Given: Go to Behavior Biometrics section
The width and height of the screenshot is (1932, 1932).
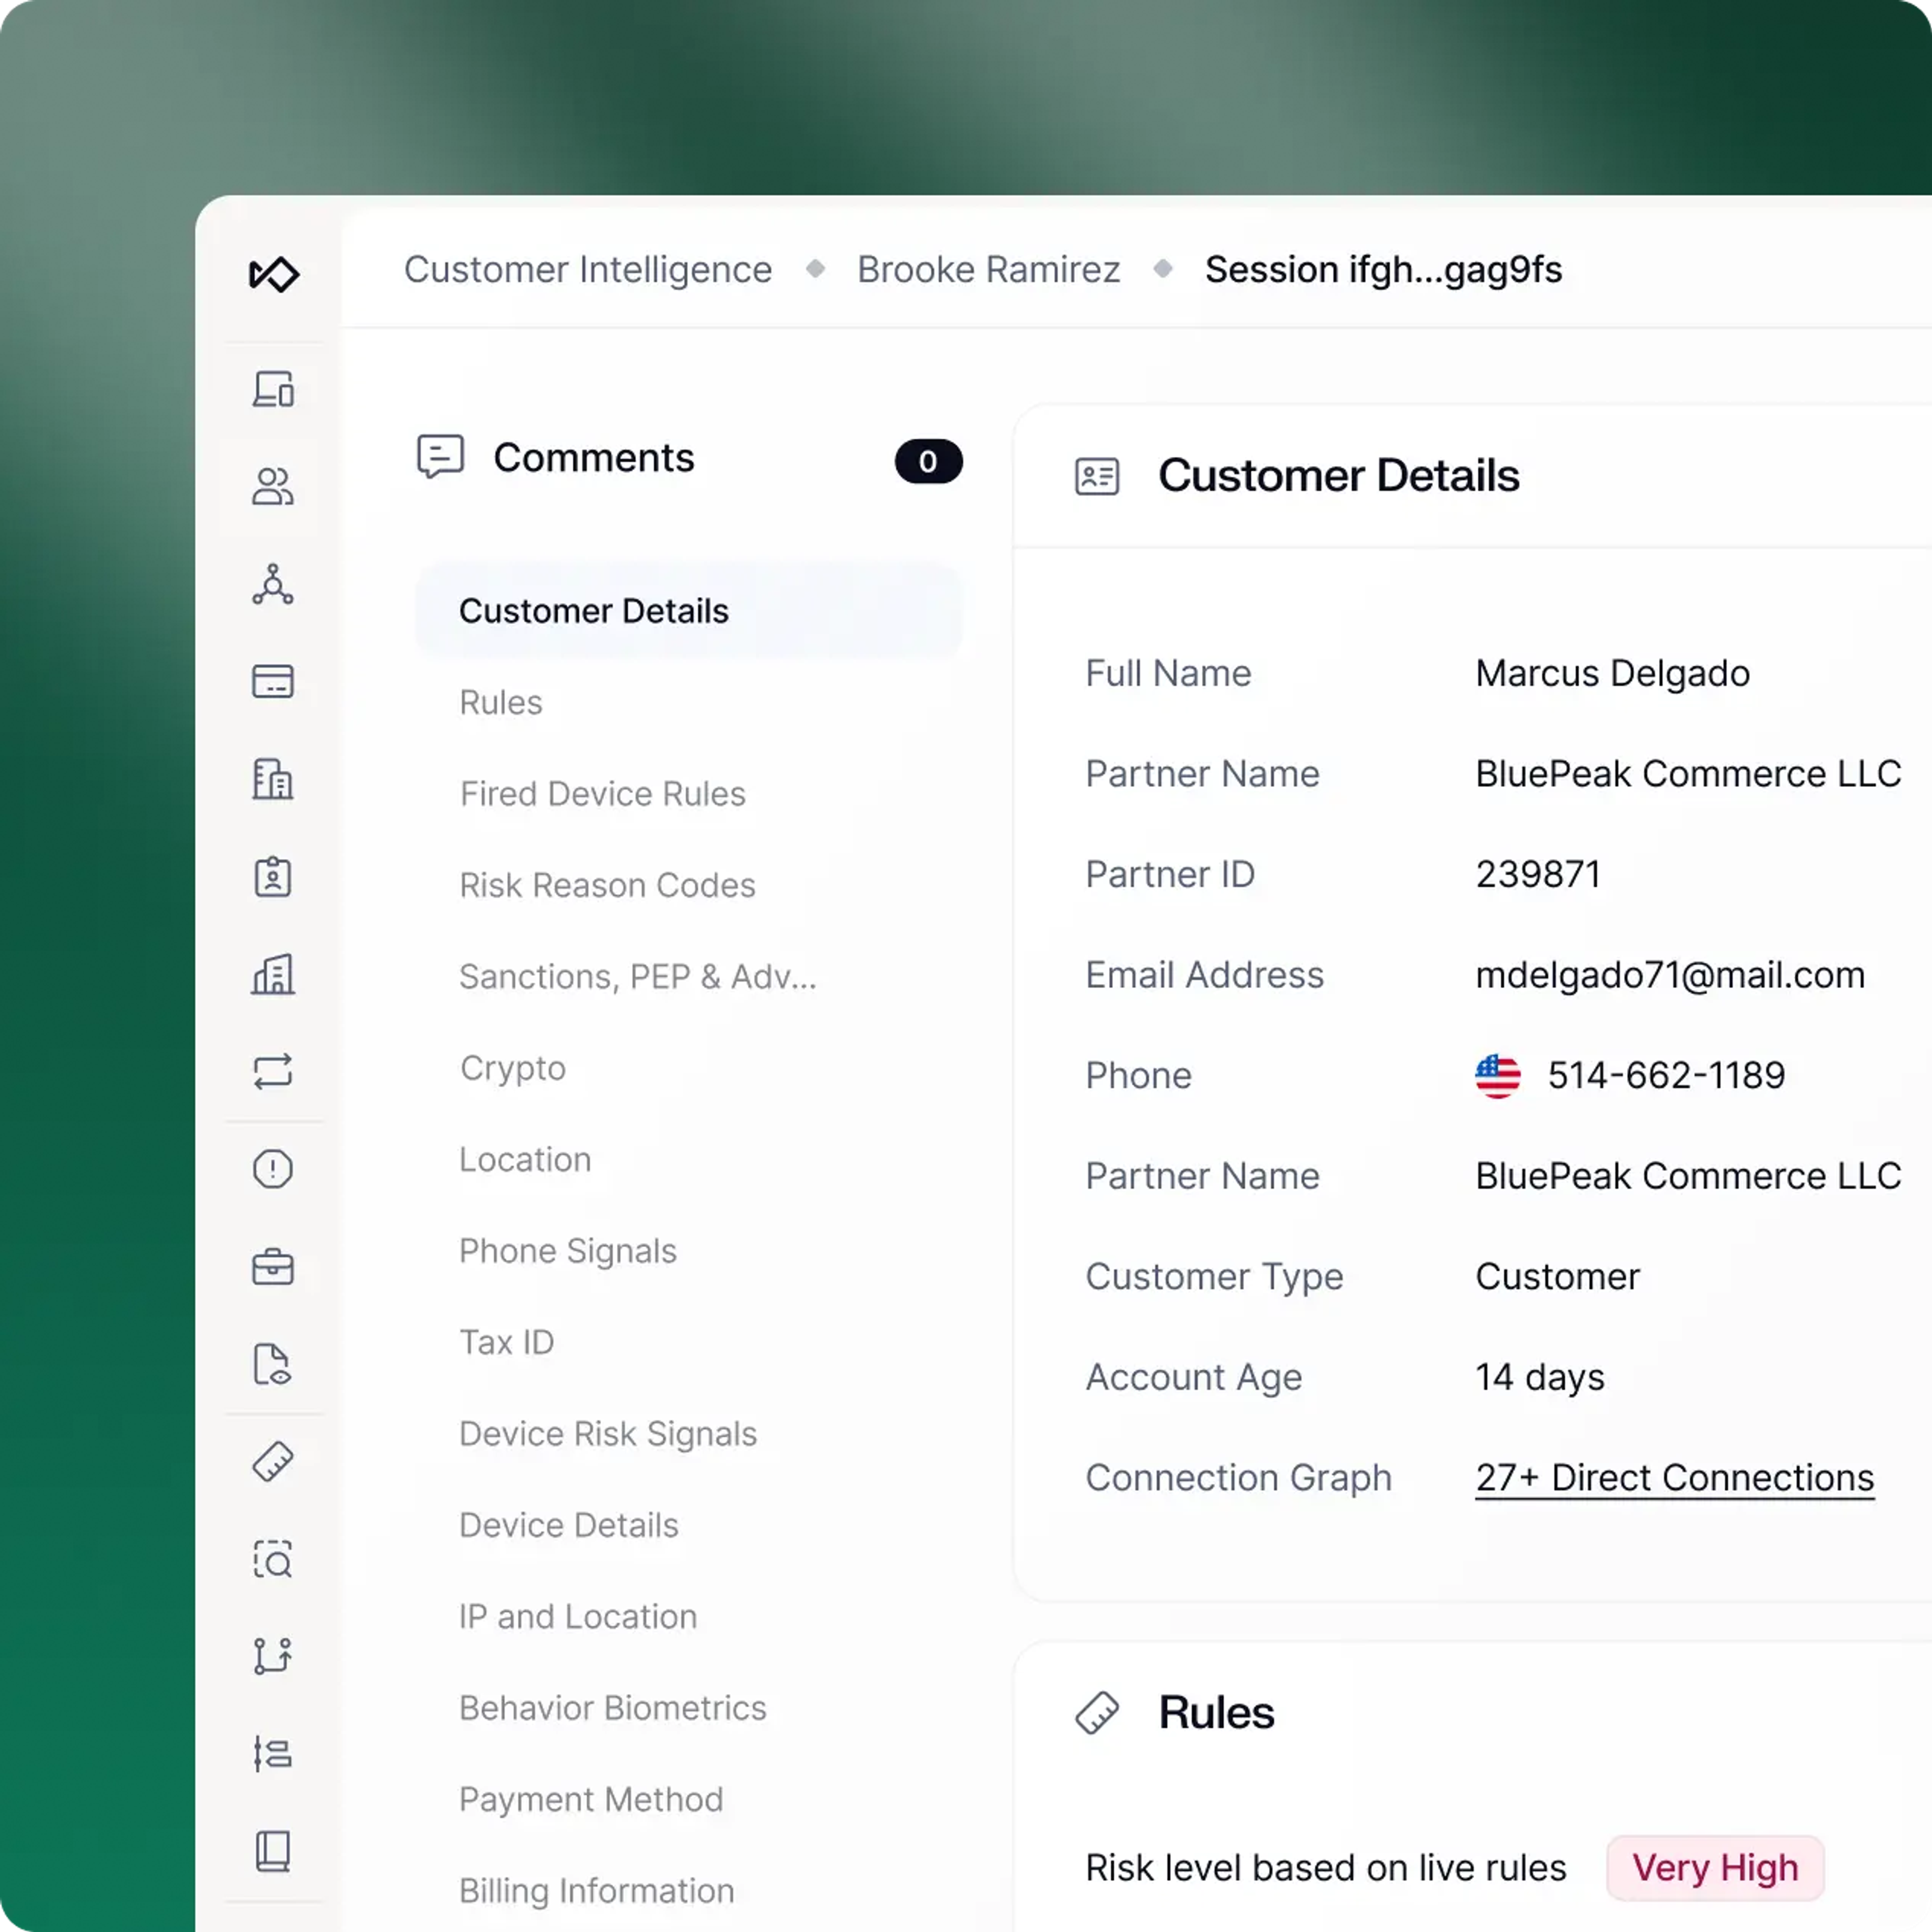Looking at the screenshot, I should 612,1708.
